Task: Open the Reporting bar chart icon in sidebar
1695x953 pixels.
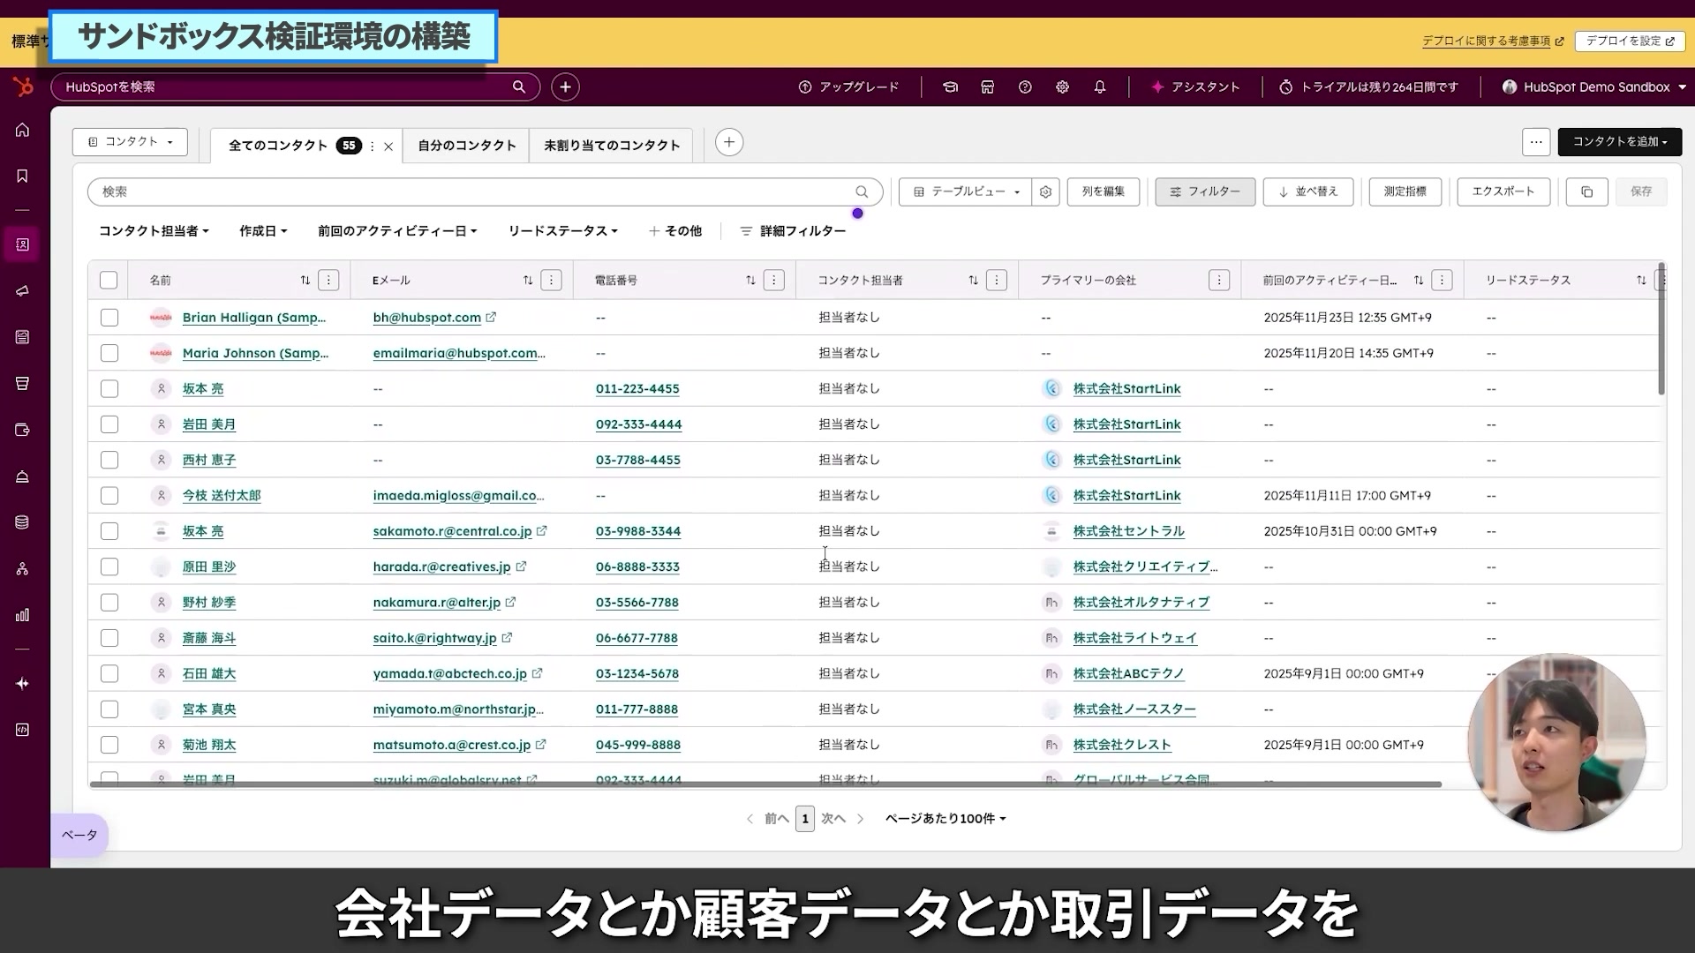Action: pyautogui.click(x=21, y=615)
